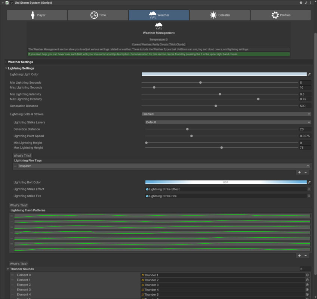
Task: Click the Max Lightning Height slider handle
Action: click(222, 148)
